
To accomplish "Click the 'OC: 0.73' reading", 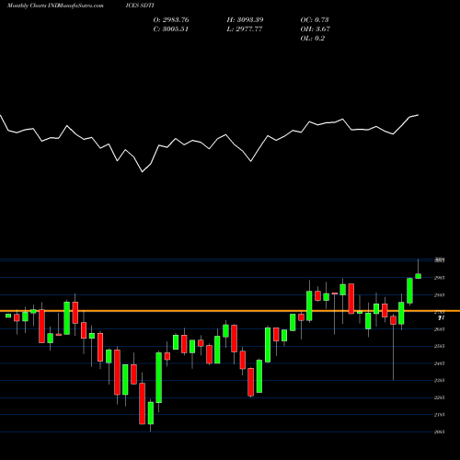I will click(315, 20).
